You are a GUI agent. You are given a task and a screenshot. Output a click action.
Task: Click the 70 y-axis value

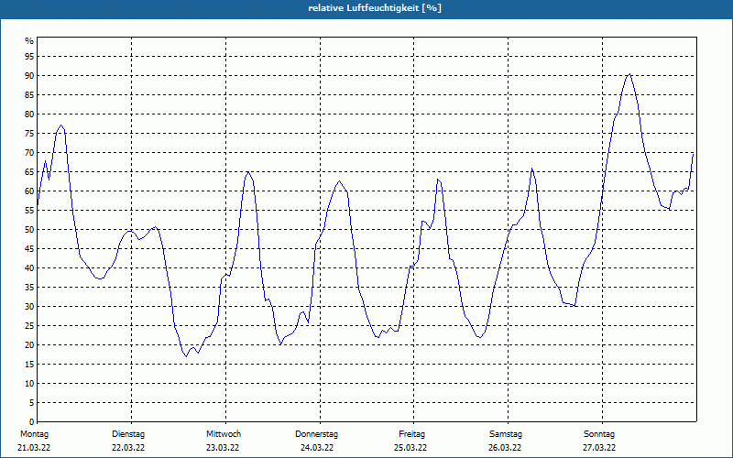[x=29, y=152]
